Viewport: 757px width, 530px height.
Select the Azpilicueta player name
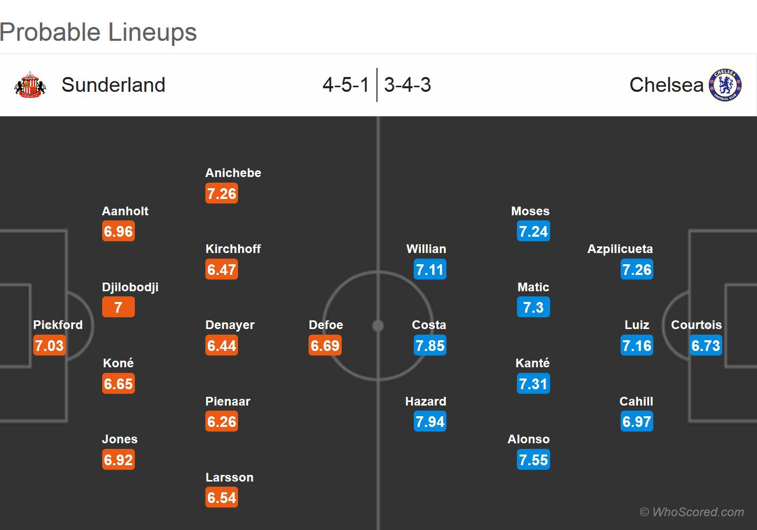(x=620, y=249)
